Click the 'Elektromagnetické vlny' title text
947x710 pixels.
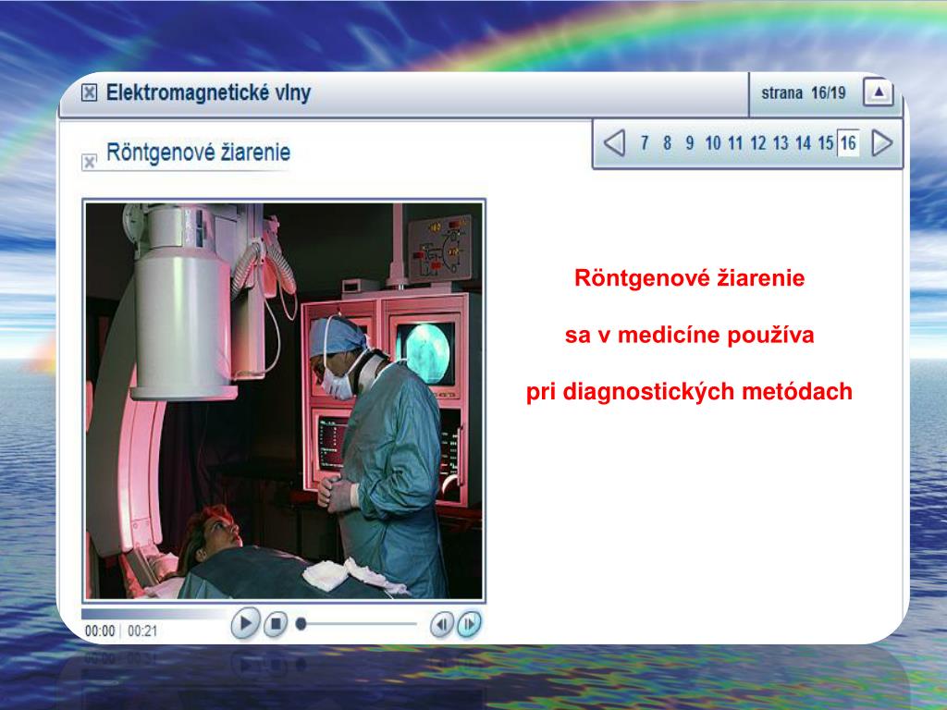coord(208,93)
